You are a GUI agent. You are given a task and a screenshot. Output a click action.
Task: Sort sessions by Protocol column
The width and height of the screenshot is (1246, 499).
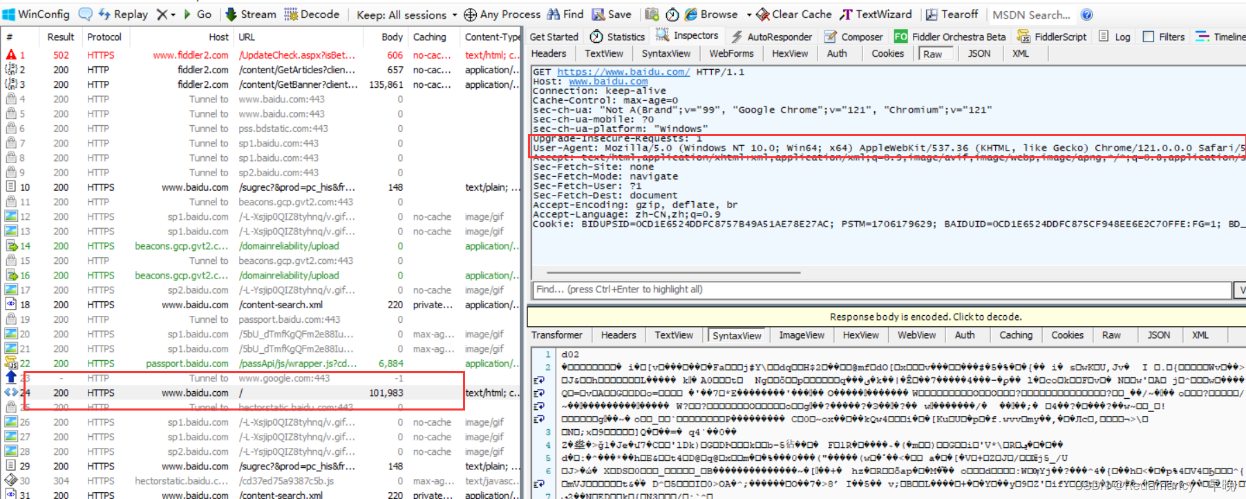click(x=104, y=37)
